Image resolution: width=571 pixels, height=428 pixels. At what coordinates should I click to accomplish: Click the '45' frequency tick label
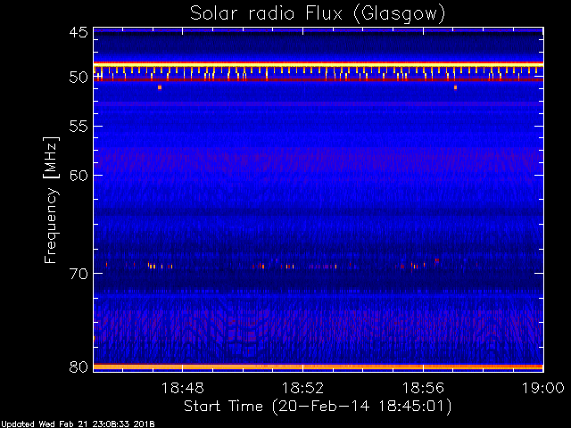pyautogui.click(x=79, y=32)
